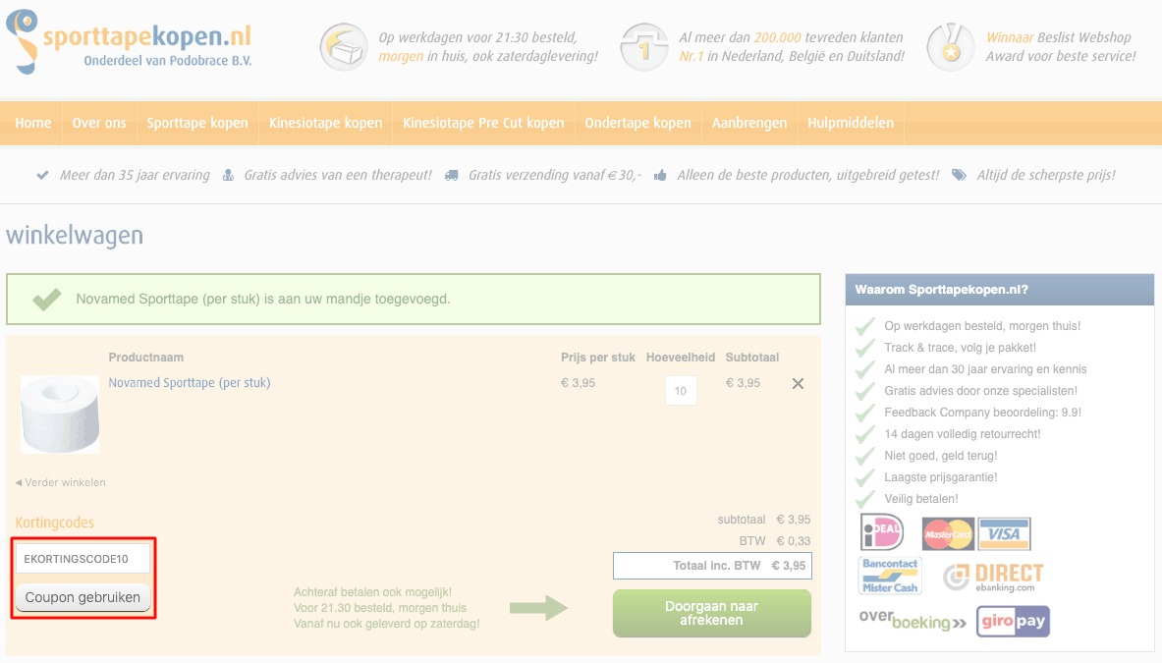Open the Home menu item
Image resolution: width=1162 pixels, height=663 pixels.
pyautogui.click(x=33, y=123)
